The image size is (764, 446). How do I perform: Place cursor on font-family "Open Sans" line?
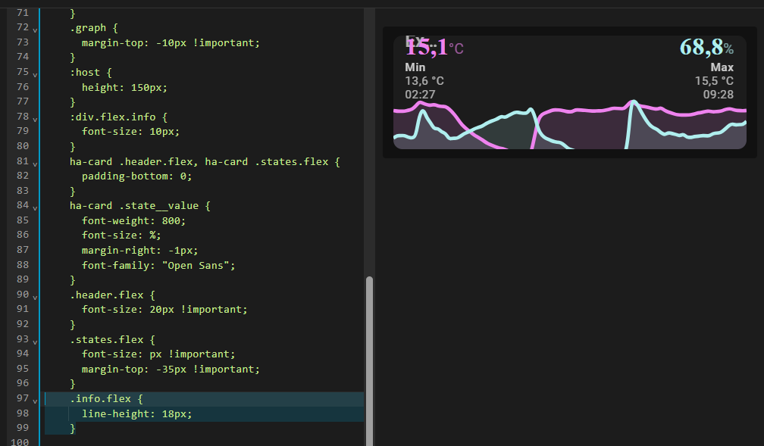tap(158, 266)
